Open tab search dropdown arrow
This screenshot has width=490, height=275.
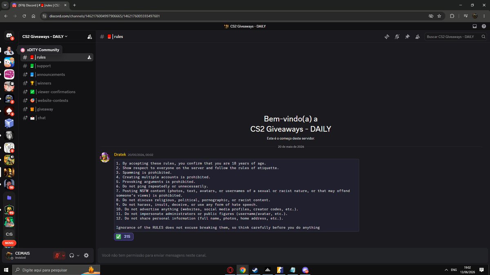click(4, 5)
